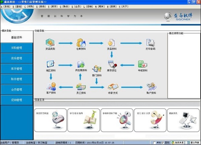Open 客户资料 customer data icon
The width and height of the screenshot is (201, 145).
[x=51, y=86]
